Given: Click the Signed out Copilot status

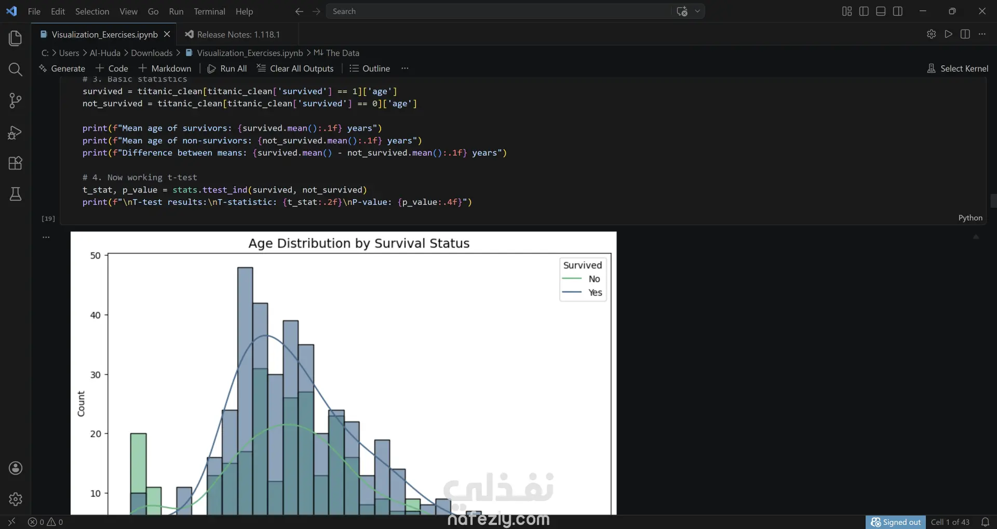Looking at the screenshot, I should point(895,522).
